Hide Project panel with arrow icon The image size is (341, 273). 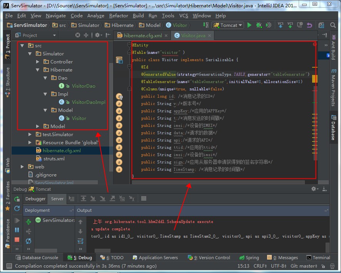[x=108, y=35]
